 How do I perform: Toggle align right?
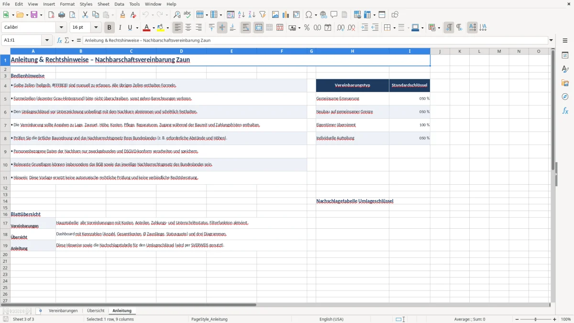point(199,28)
